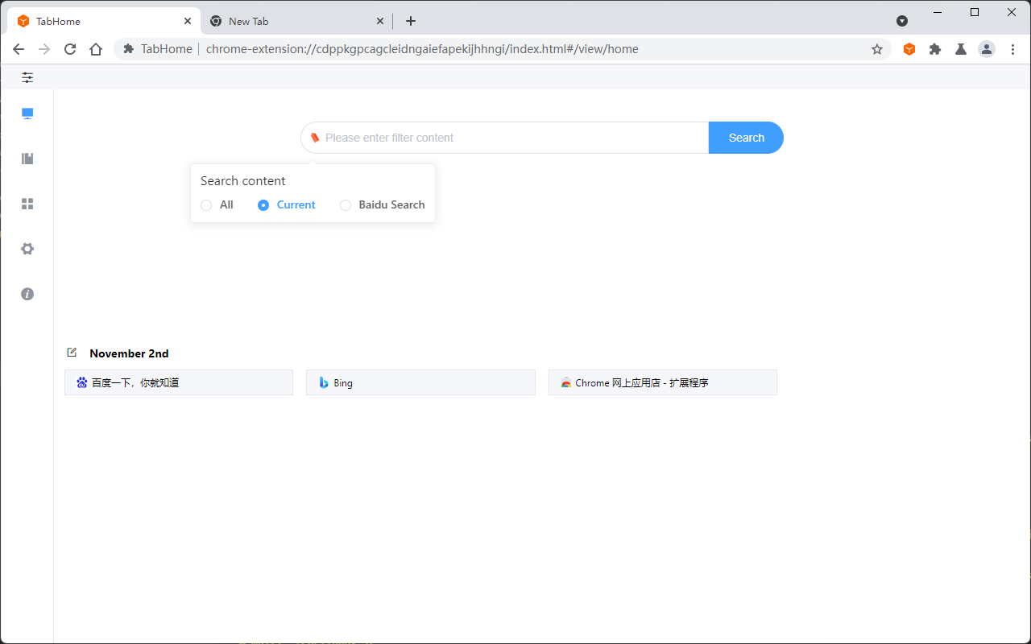Image resolution: width=1031 pixels, height=644 pixels.
Task: View the info icon at sidebar bottom
Action: click(x=27, y=294)
